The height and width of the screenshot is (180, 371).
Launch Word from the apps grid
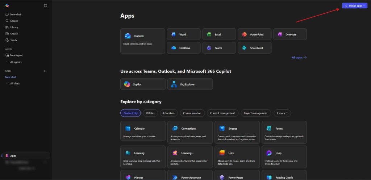point(183,34)
